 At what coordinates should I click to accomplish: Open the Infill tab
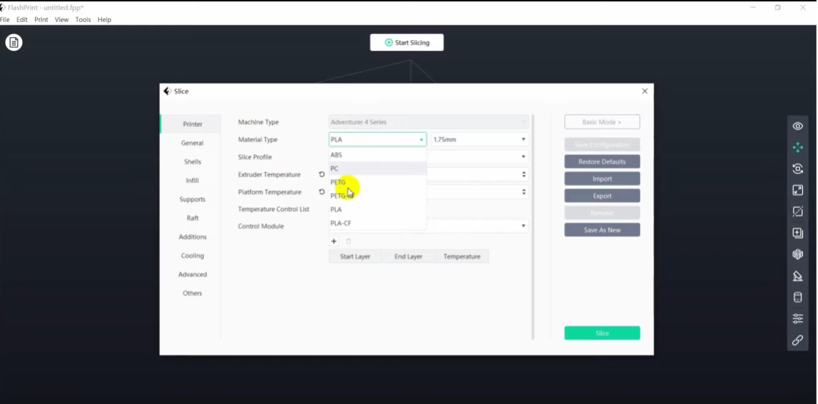pos(192,181)
